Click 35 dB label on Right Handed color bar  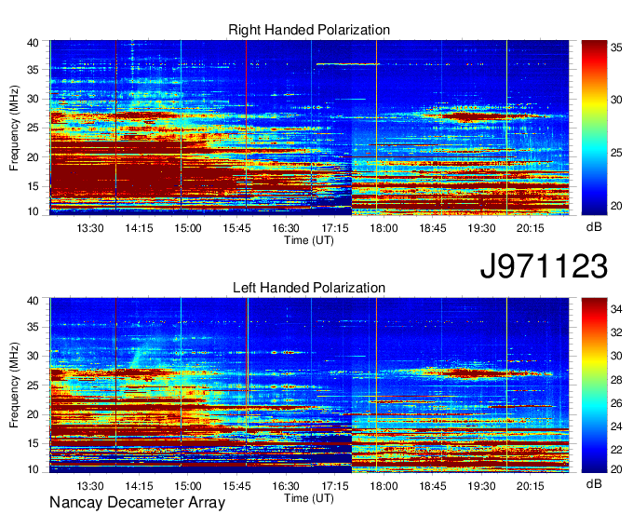tap(616, 47)
